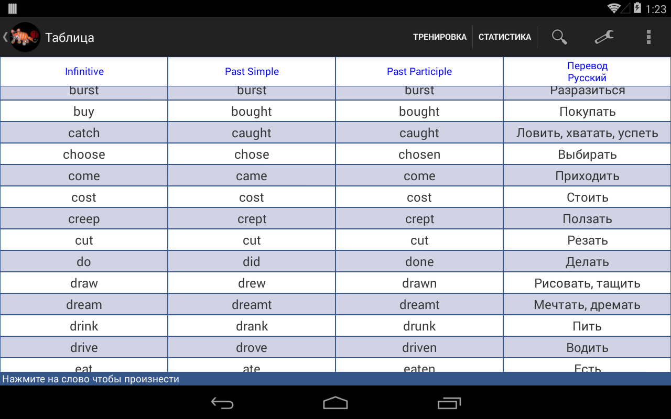
Task: Tap the Перевод Русский column header
Action: click(x=587, y=72)
